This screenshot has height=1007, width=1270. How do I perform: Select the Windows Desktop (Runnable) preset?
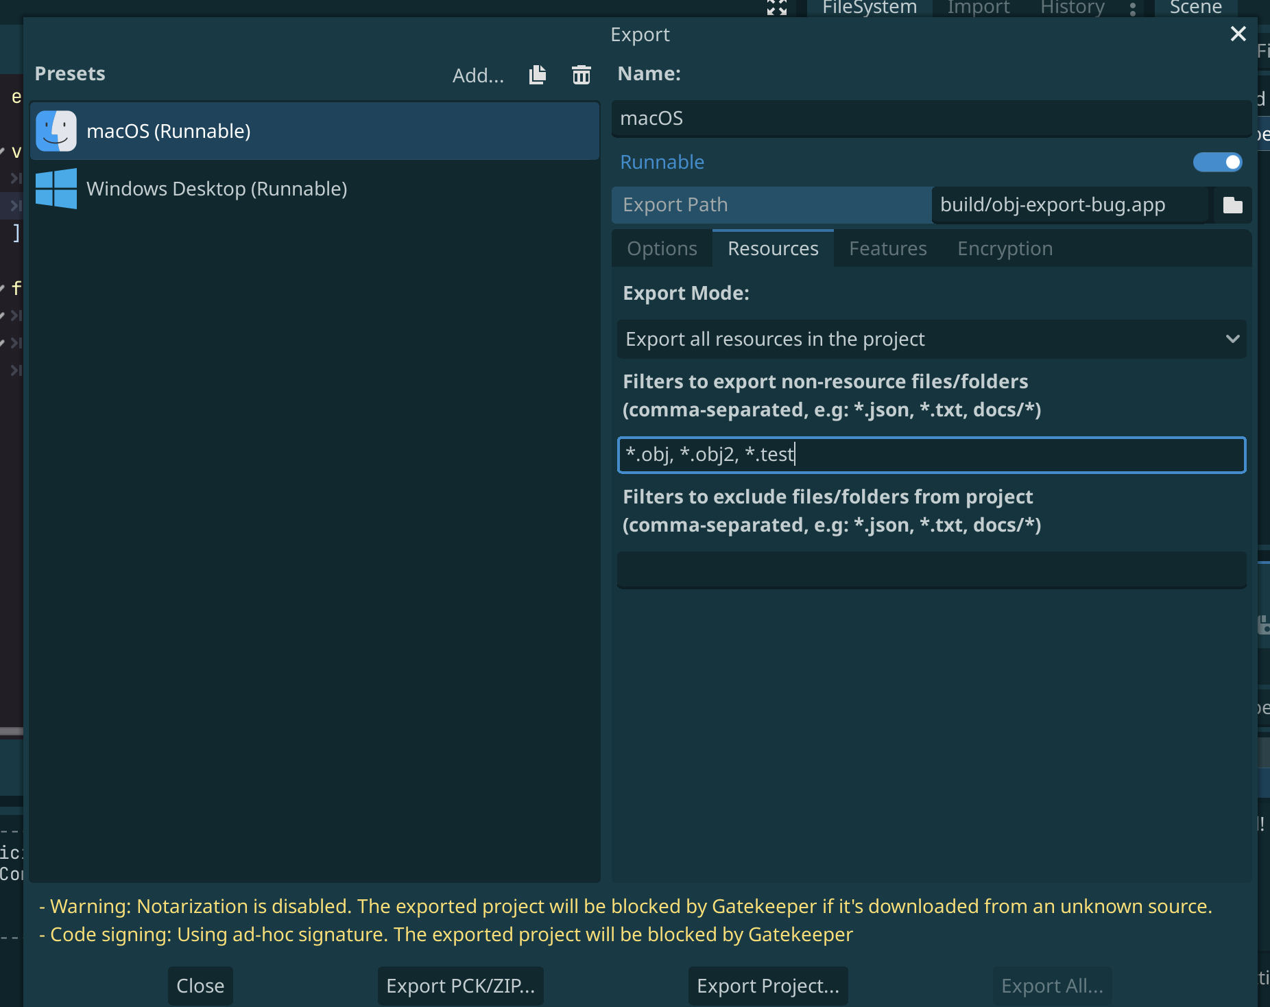[x=217, y=188]
